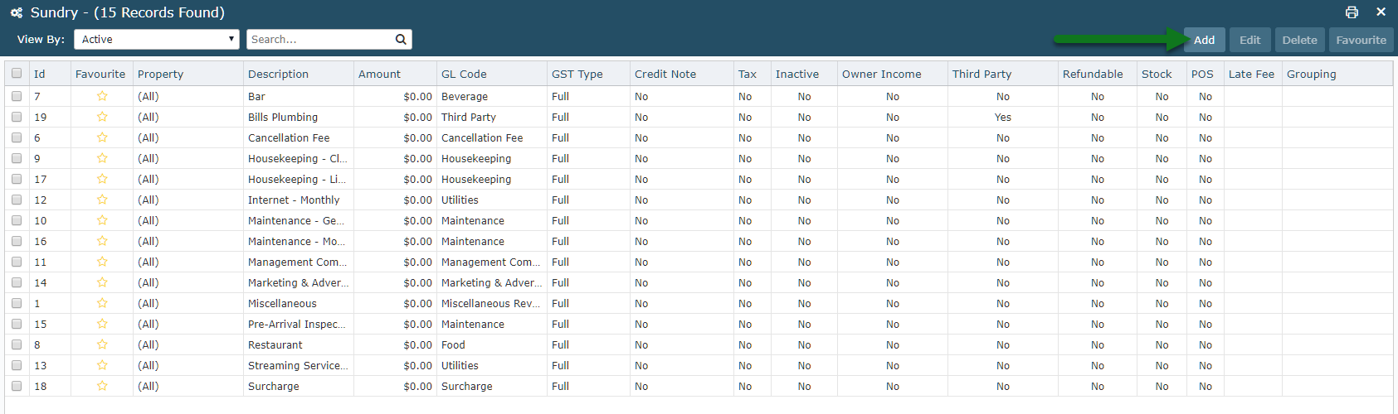Screen dimensions: 1398x414
Task: Focus the Search input field
Action: 320,39
